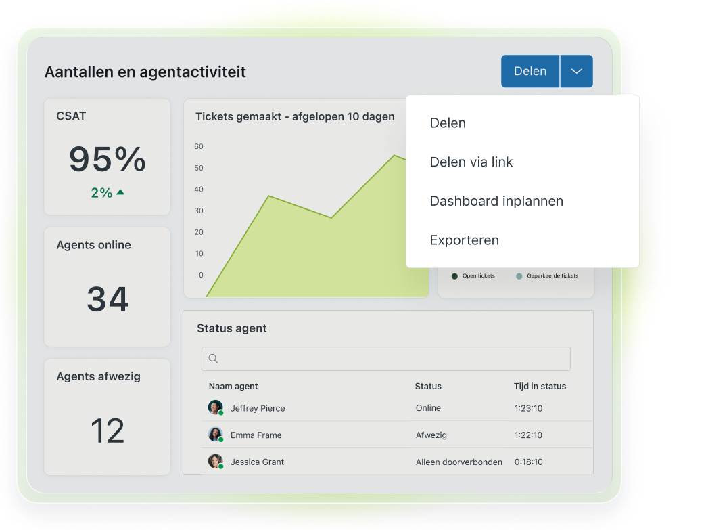
Task: Focus the Status agent search field
Action: point(392,359)
